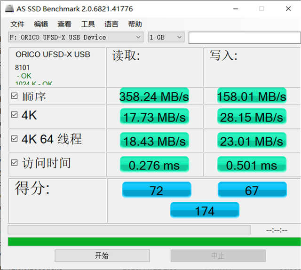Click the green overall progress bar

click(154, 242)
